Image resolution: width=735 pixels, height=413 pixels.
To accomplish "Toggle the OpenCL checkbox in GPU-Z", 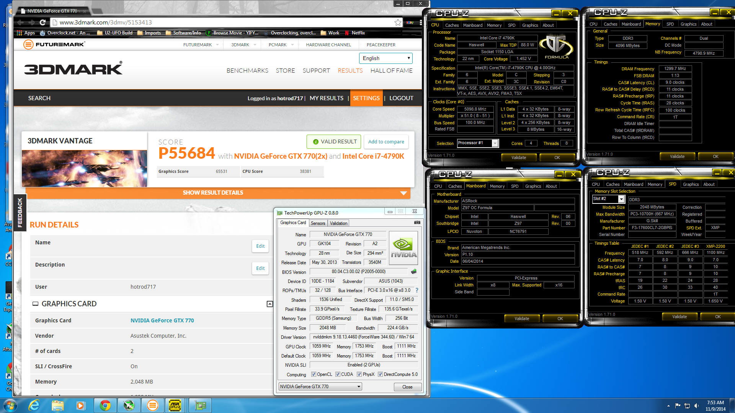I will tap(314, 374).
